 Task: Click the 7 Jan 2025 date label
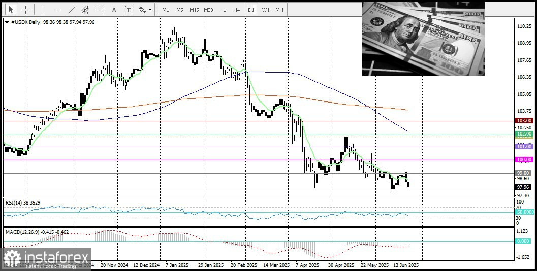(x=177, y=265)
